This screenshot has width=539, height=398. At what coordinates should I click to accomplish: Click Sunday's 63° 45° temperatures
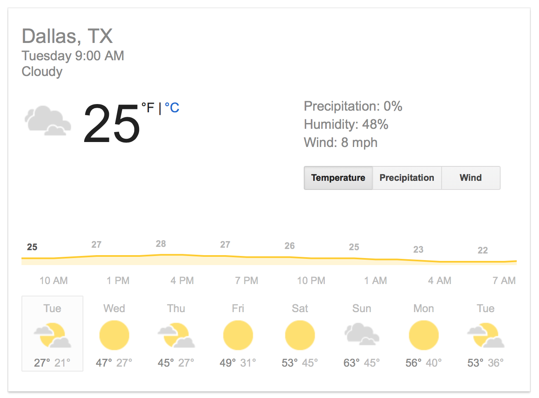(362, 363)
